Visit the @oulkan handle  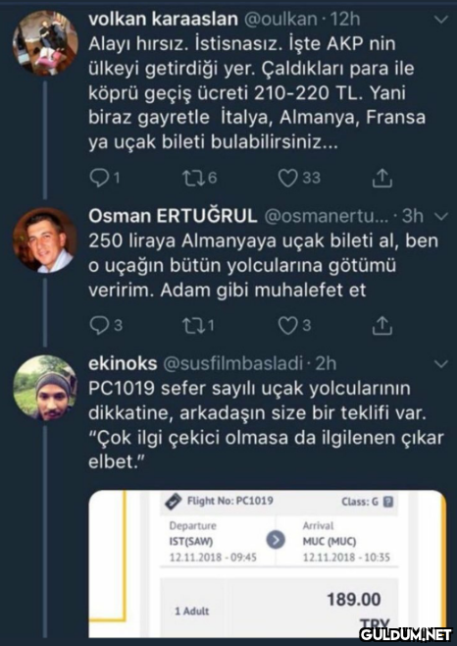(x=280, y=20)
